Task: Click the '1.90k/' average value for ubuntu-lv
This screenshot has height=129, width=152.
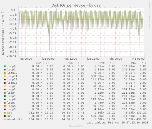Action: coord(99,119)
